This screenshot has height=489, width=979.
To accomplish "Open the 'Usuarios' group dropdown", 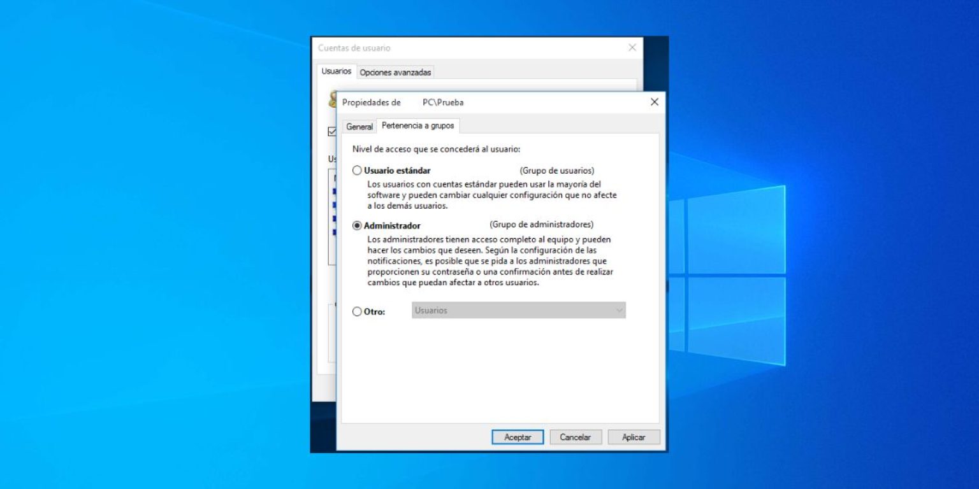I will pos(518,310).
